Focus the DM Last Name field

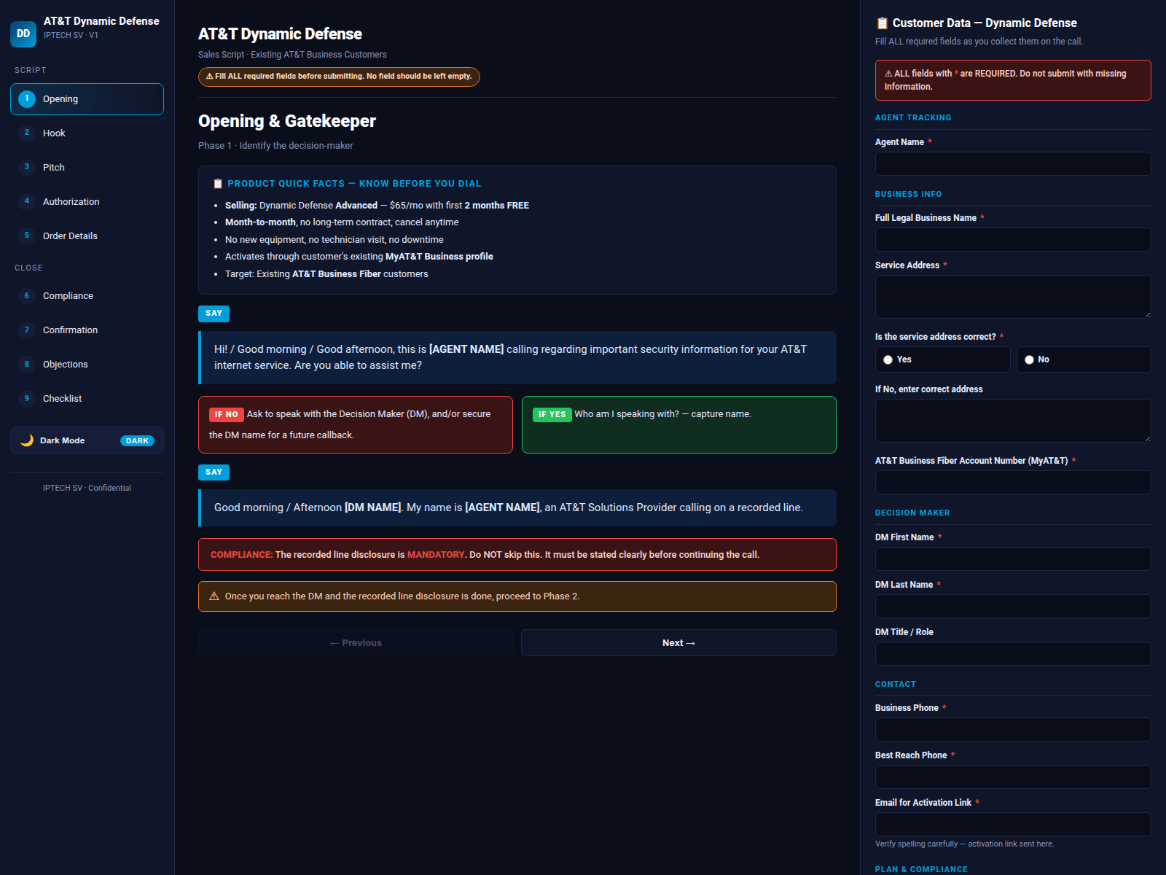coord(1013,607)
